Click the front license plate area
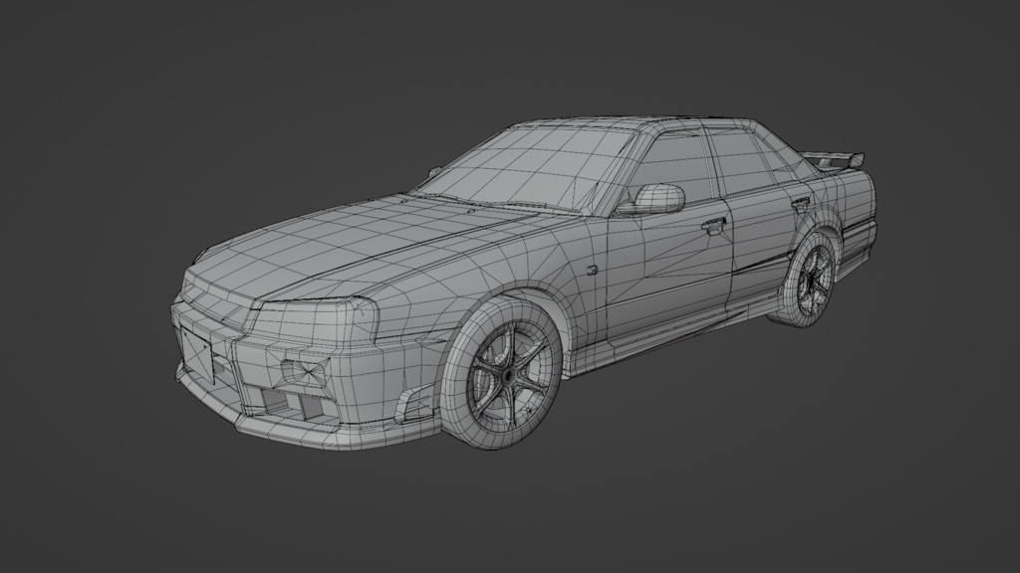This screenshot has height=573, width=1020. click(x=197, y=358)
